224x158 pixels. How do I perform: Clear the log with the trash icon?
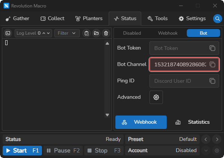[106, 33]
